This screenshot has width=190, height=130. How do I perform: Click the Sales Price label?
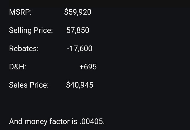(29, 85)
